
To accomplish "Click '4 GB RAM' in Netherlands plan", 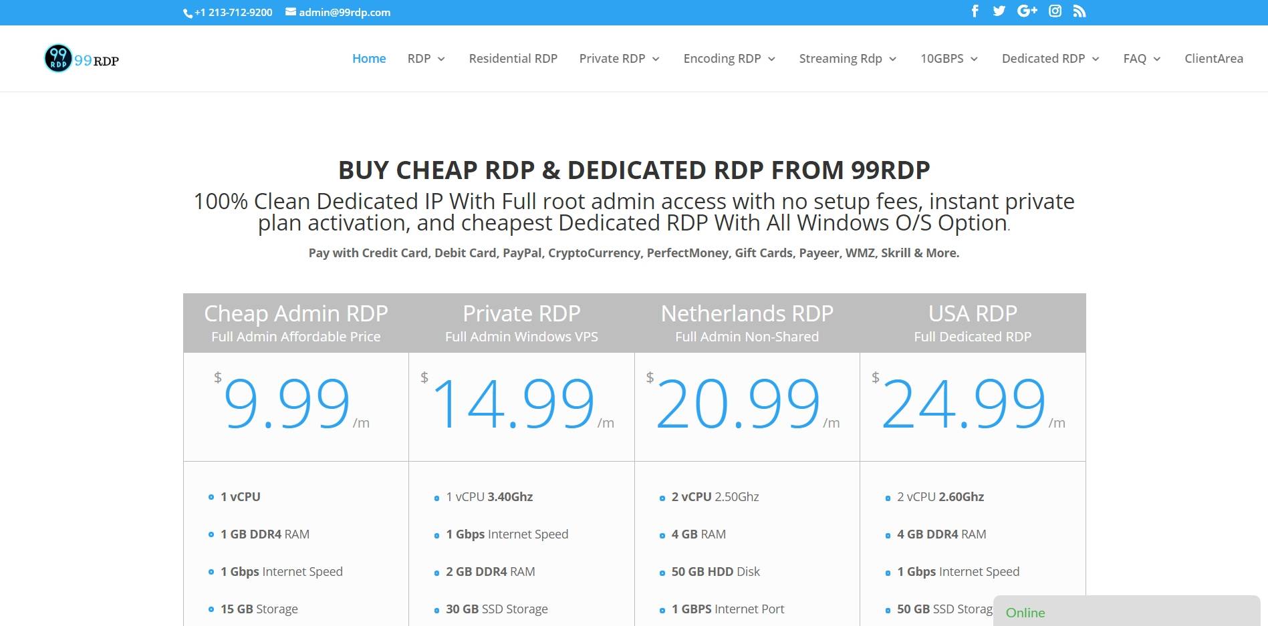I will point(699,534).
